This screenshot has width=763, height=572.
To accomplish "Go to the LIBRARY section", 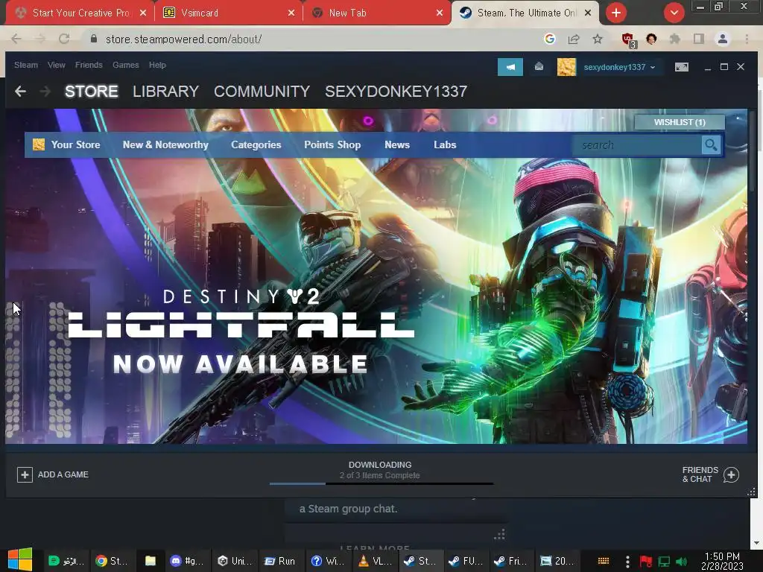I will [165, 92].
